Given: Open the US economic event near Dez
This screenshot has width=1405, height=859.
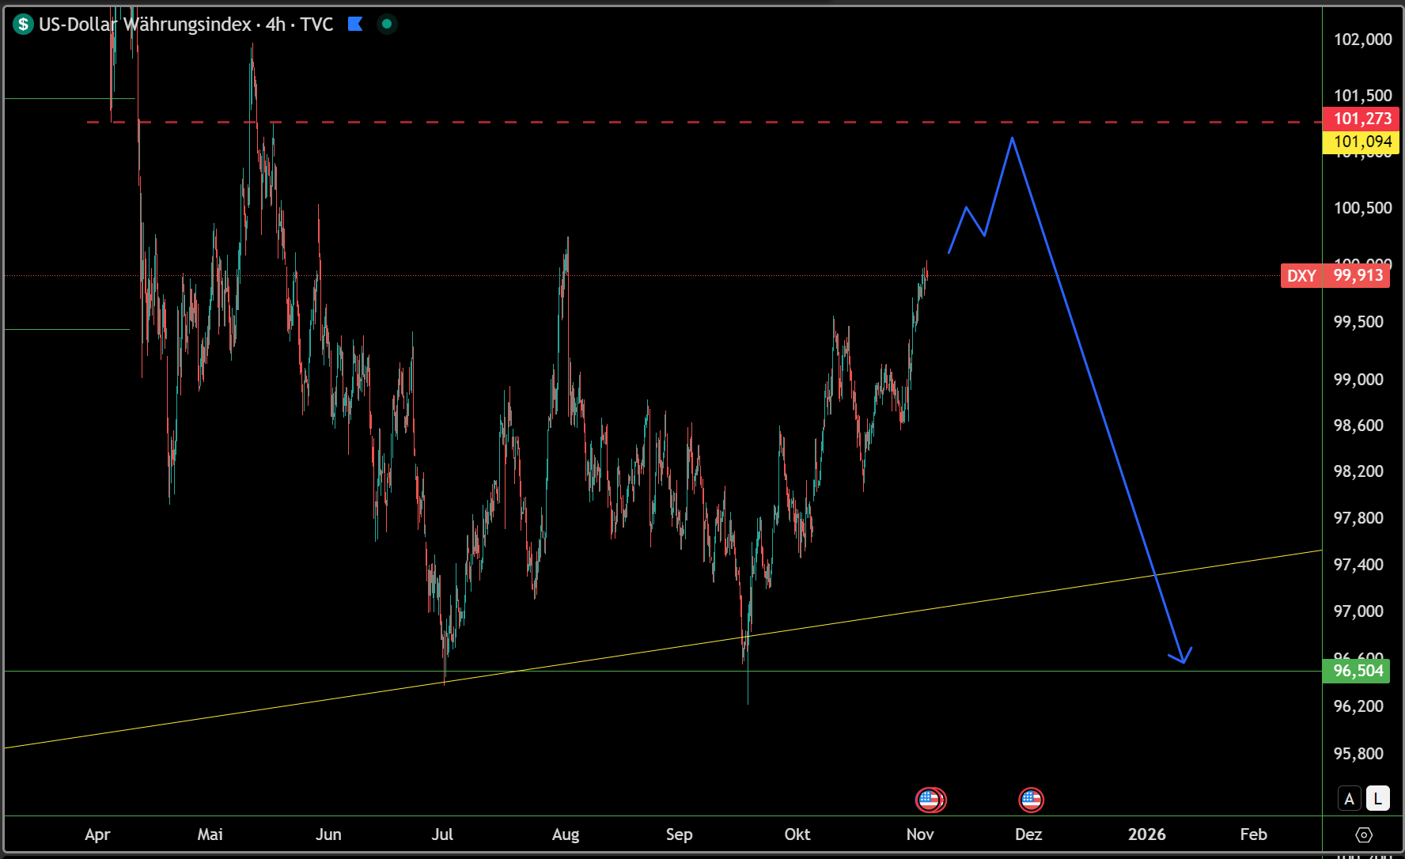Looking at the screenshot, I should pos(1031,800).
